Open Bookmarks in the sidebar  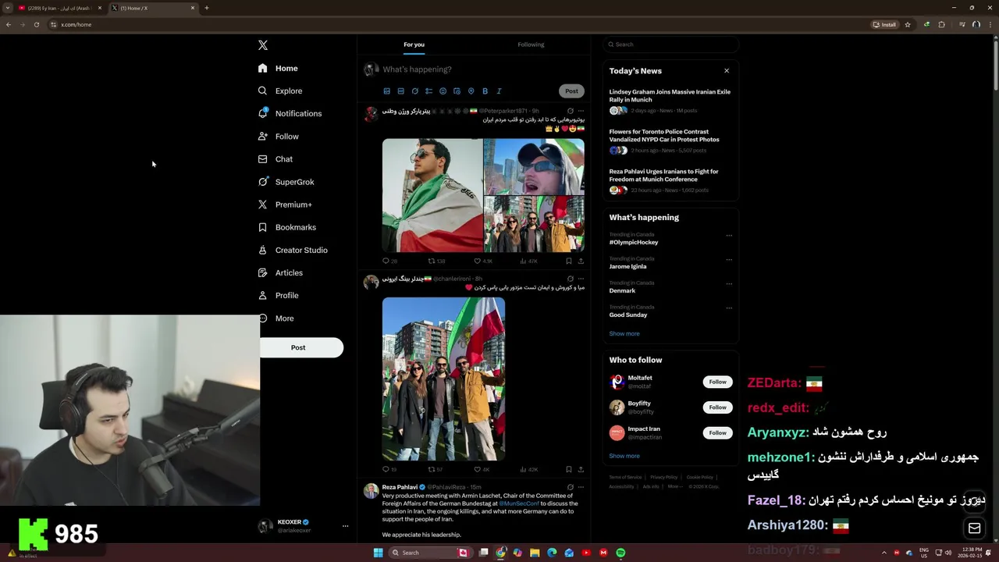coord(287,227)
